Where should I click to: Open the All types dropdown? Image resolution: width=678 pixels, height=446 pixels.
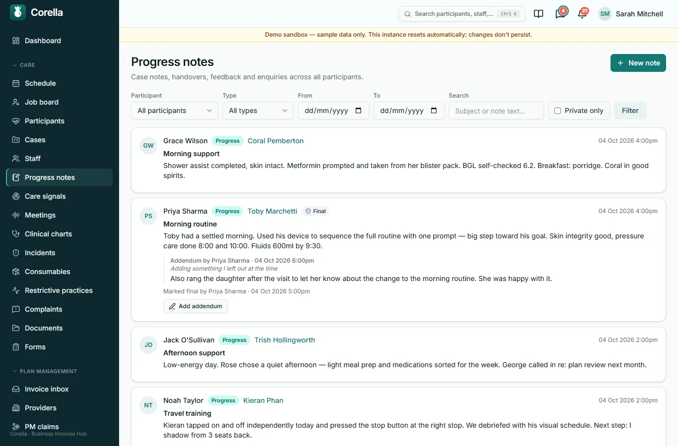[258, 111]
